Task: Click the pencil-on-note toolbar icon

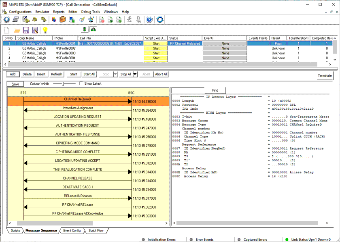Action: [82, 20]
